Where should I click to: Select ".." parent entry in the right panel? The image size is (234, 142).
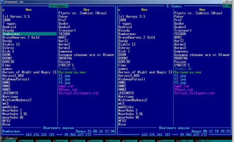click(120, 14)
